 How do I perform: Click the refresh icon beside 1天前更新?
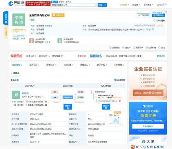coord(154,21)
